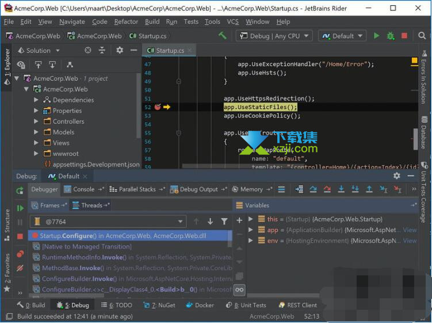
Task: Toggle Mute Breakpoints icon
Action: point(20,268)
